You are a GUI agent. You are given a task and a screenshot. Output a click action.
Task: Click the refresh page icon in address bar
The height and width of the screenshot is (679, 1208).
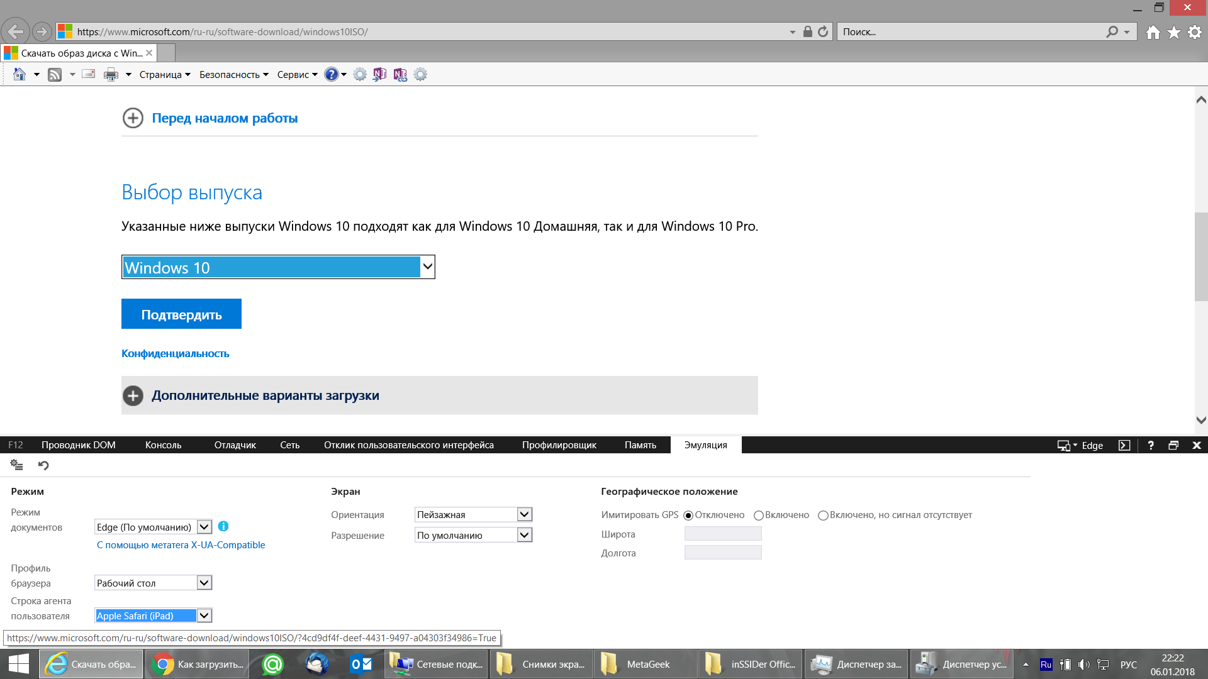pyautogui.click(x=823, y=31)
